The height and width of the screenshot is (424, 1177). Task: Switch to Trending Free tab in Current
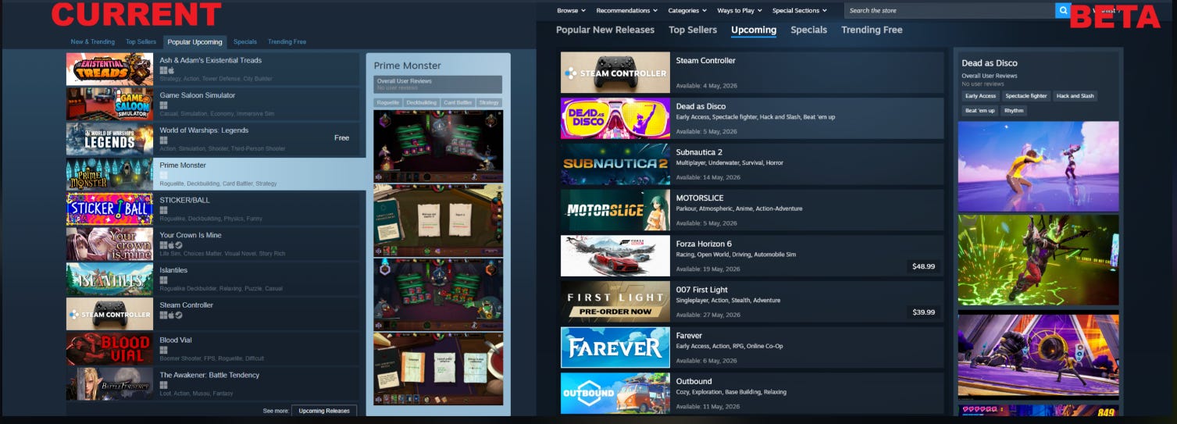[x=287, y=42]
